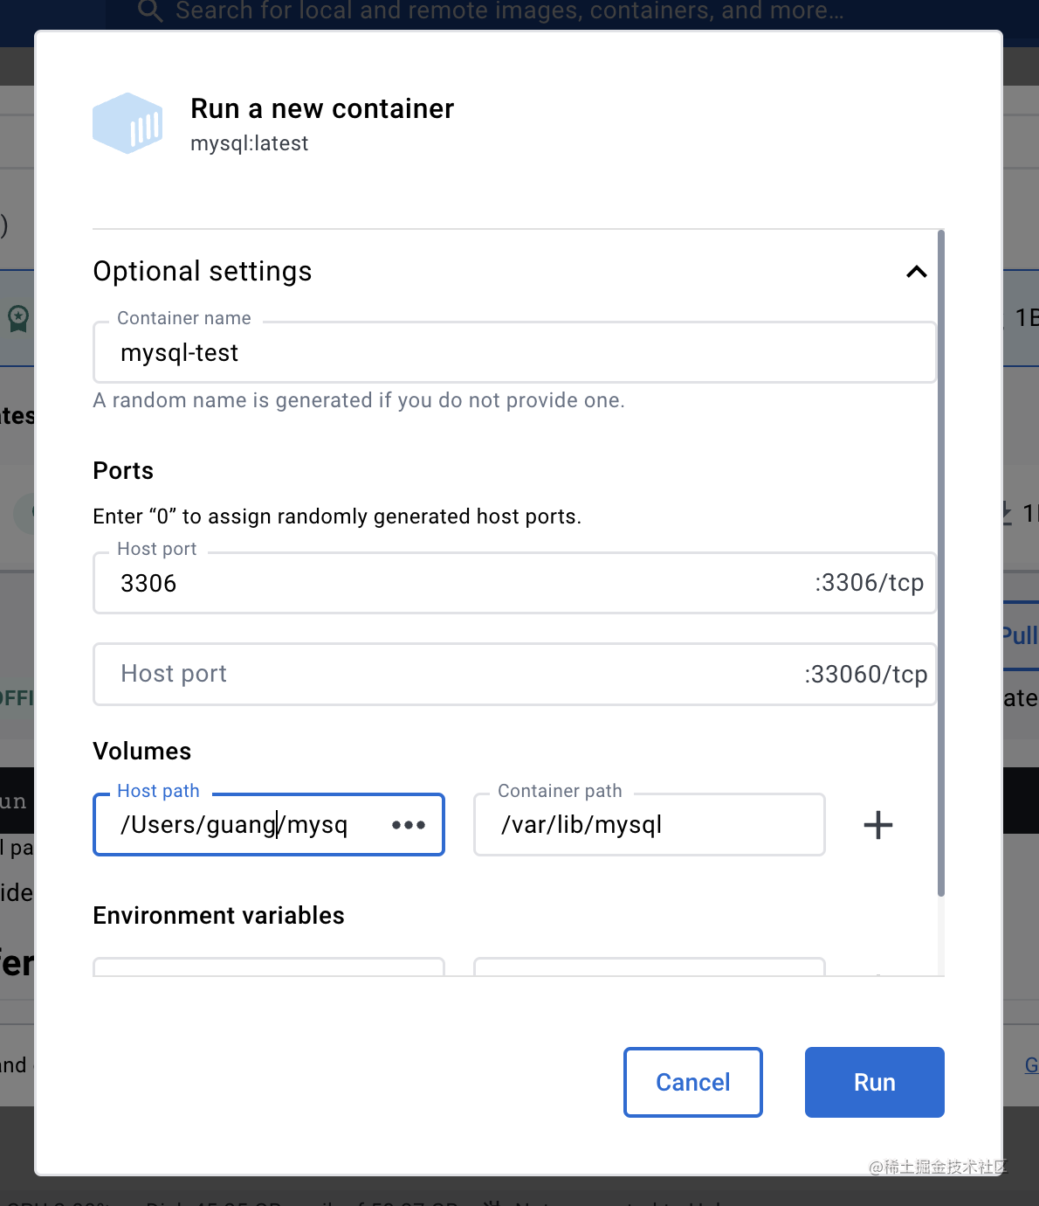Click the mysql:latest image name text
Screen dimensions: 1039x1206
pyautogui.click(x=250, y=143)
